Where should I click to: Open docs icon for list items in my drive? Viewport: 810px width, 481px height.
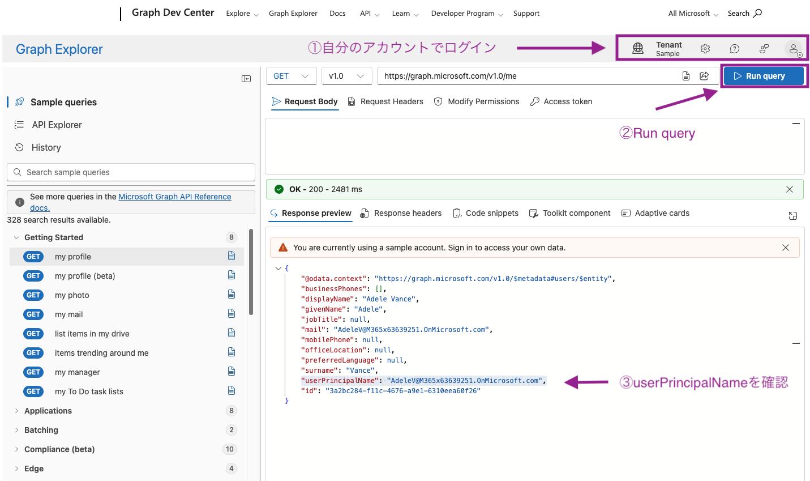(x=232, y=333)
